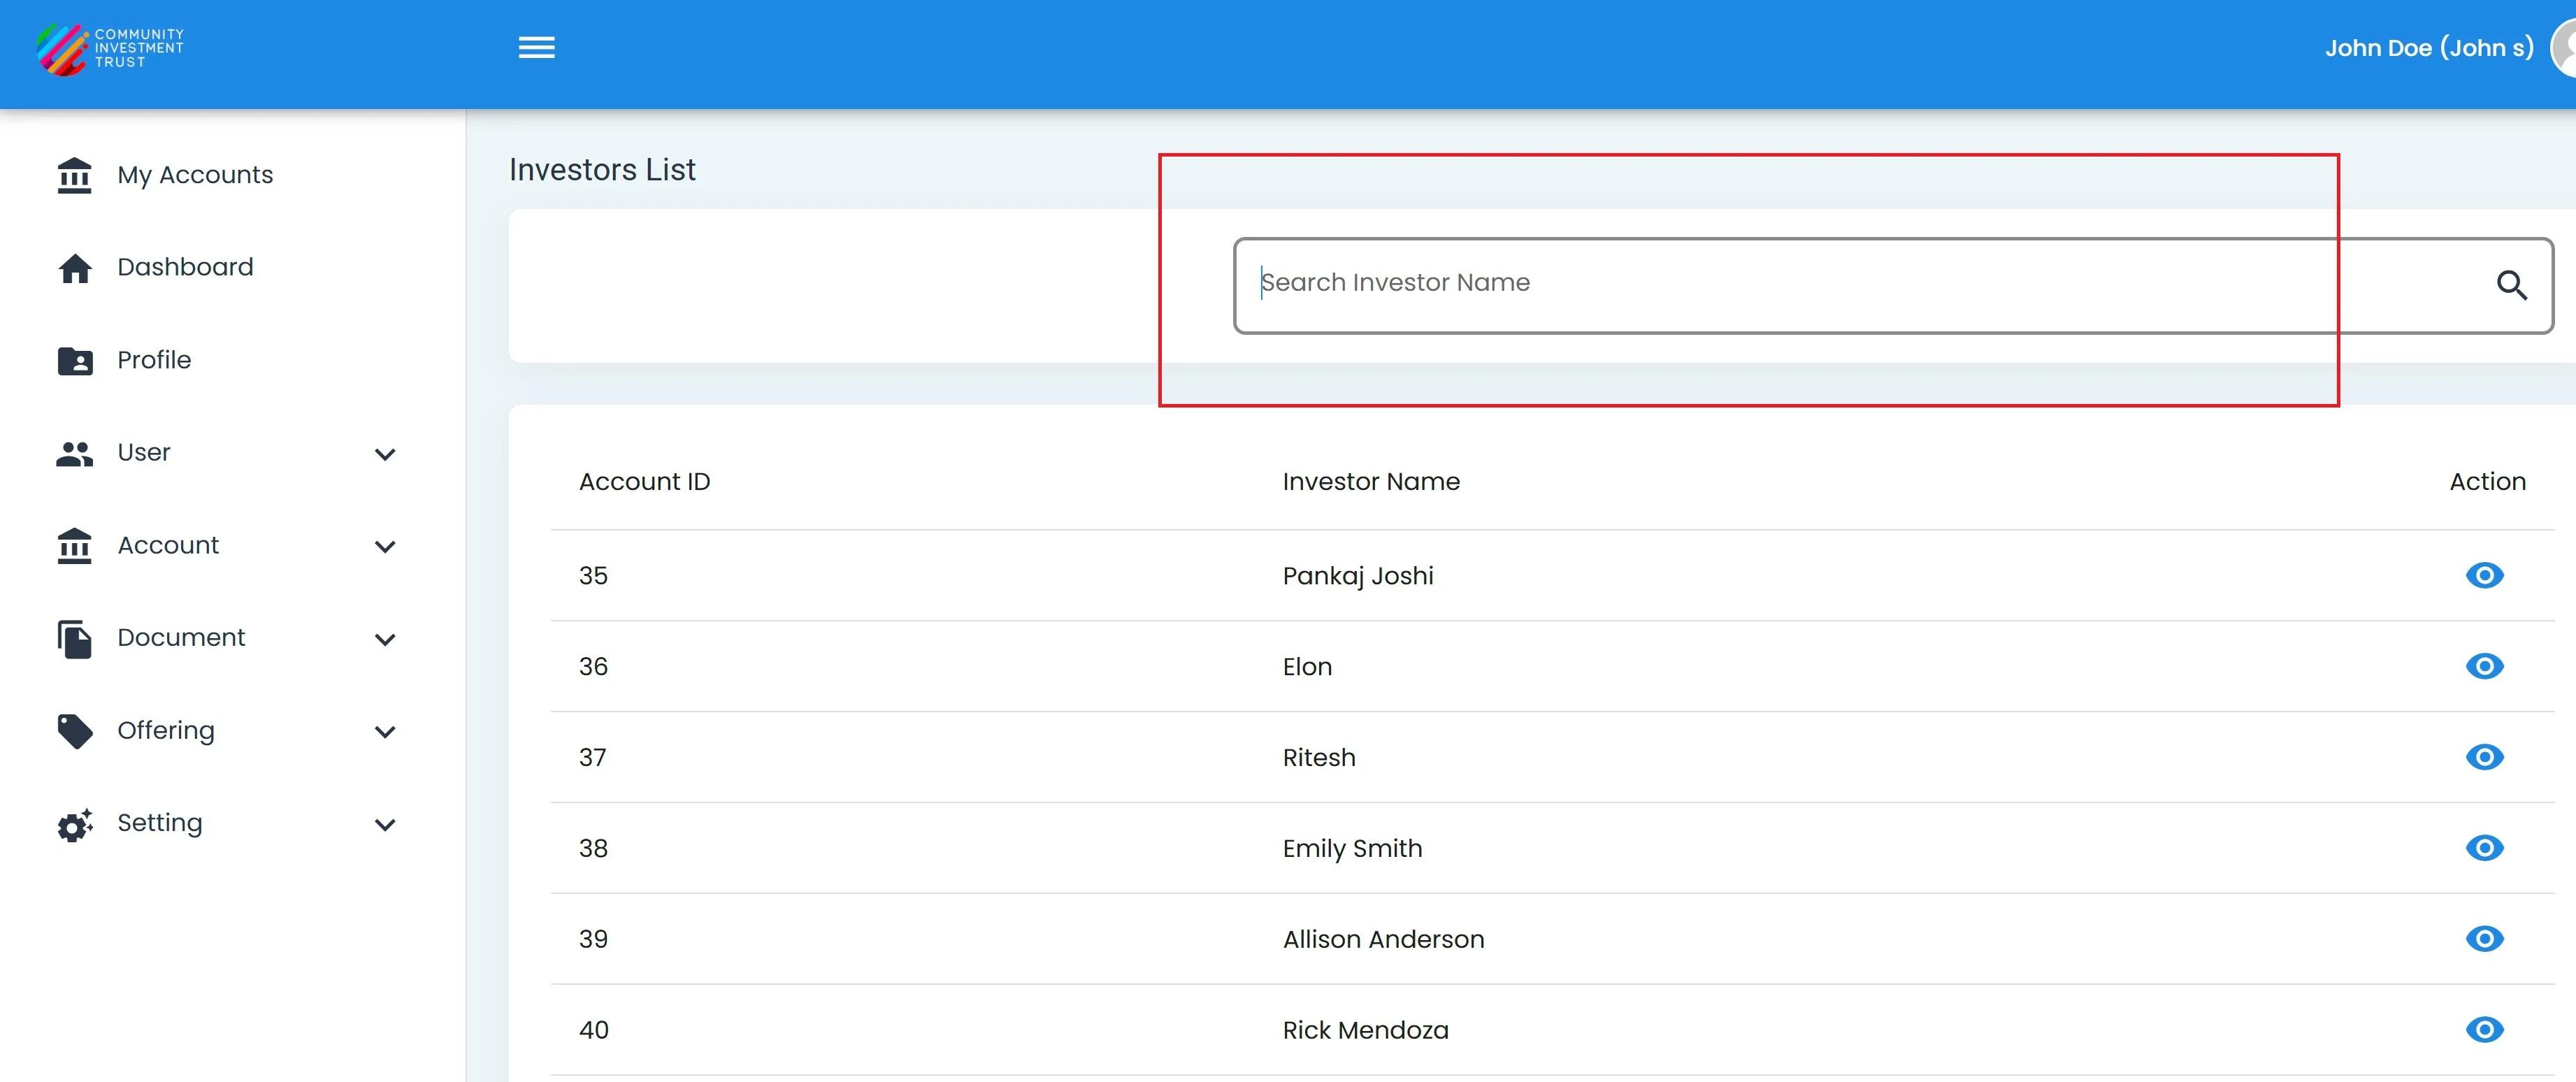The height and width of the screenshot is (1082, 2576).
Task: Click the Dashboard home icon
Action: (75, 268)
